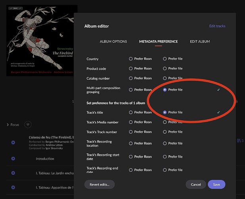Viewport: 245px width, 199px height.
Task: Click the Set preference for tracks heading
Action: [116, 103]
